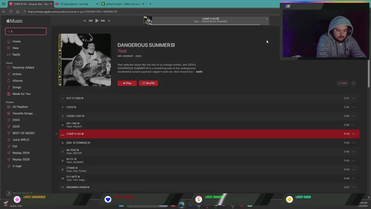Toggle repeat mode
The image size is (371, 209).
tap(109, 21)
